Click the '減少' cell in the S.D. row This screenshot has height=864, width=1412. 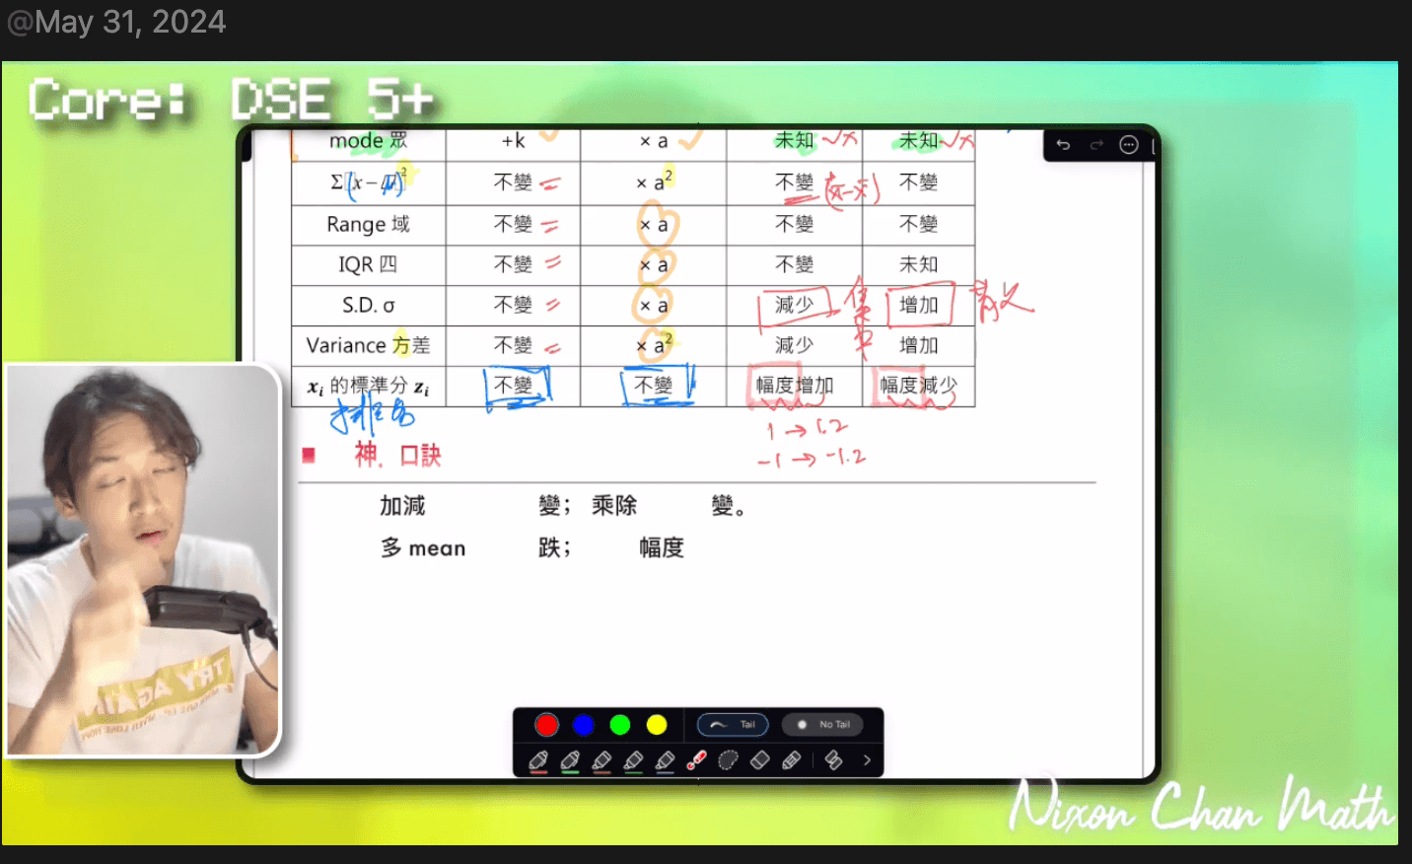pyautogui.click(x=794, y=305)
